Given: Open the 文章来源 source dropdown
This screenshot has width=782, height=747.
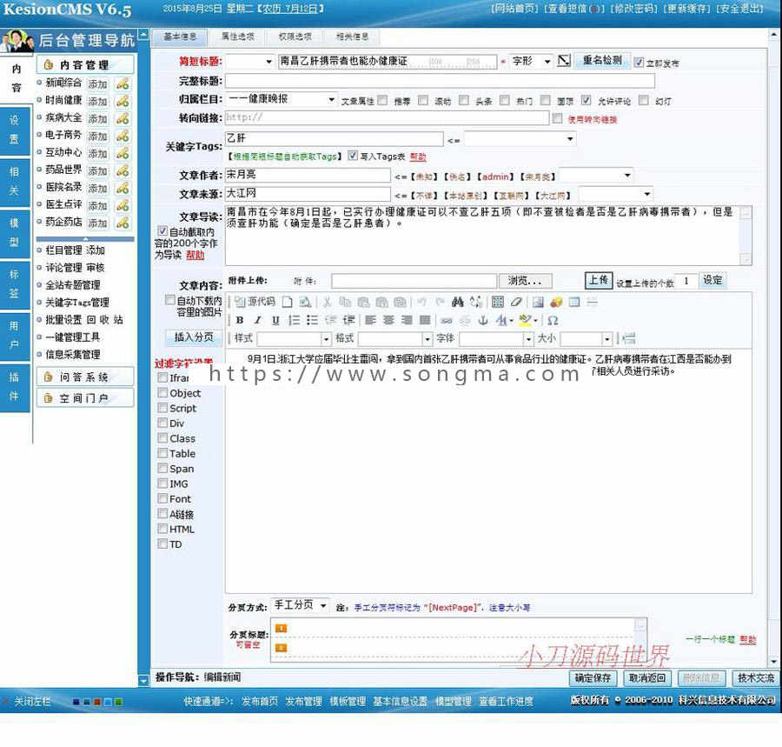Looking at the screenshot, I should [x=615, y=194].
